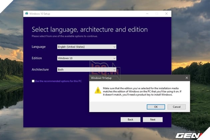The height and width of the screenshot is (140, 210).
Task: Click the 'Use the recommended options' label text
Action: (58, 81)
